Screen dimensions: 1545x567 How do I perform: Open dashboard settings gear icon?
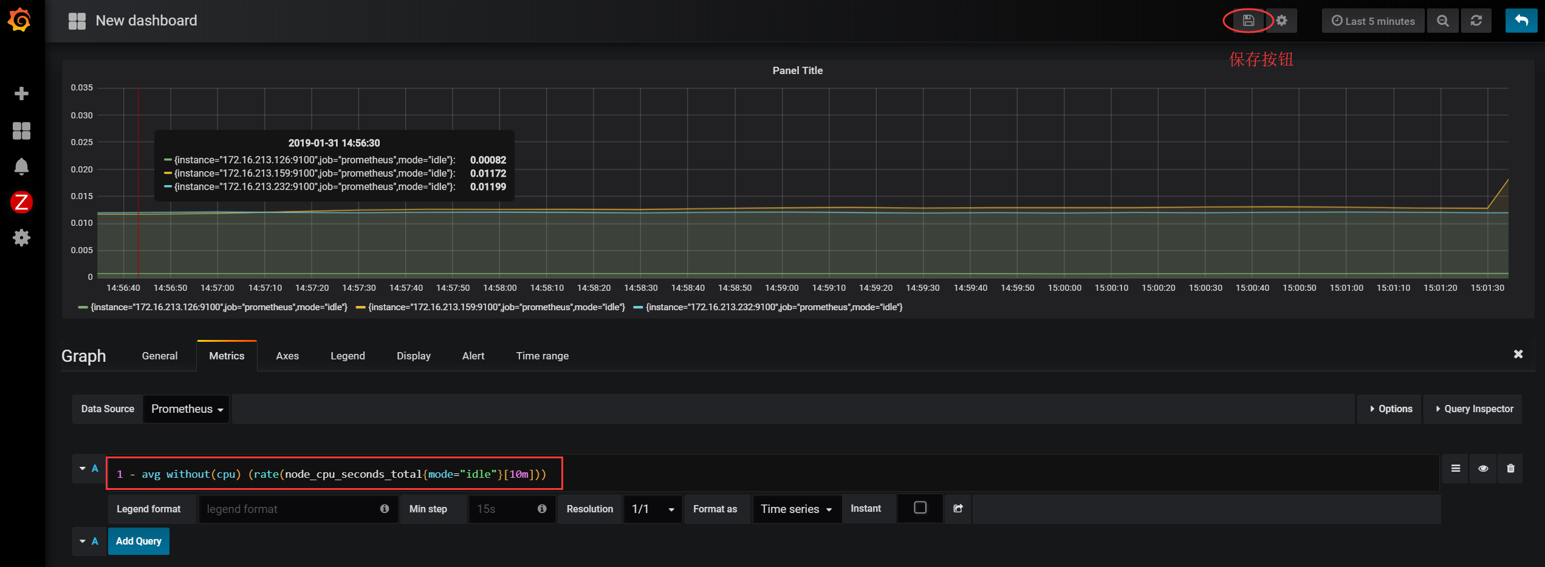[1281, 21]
